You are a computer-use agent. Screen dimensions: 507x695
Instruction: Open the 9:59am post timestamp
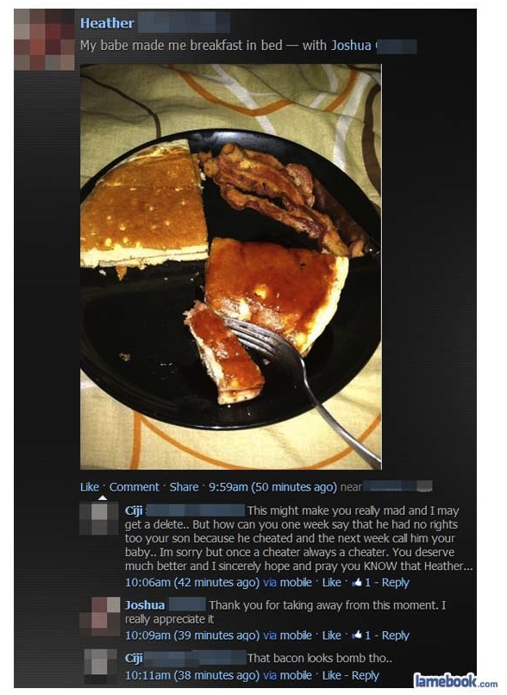pos(272,486)
